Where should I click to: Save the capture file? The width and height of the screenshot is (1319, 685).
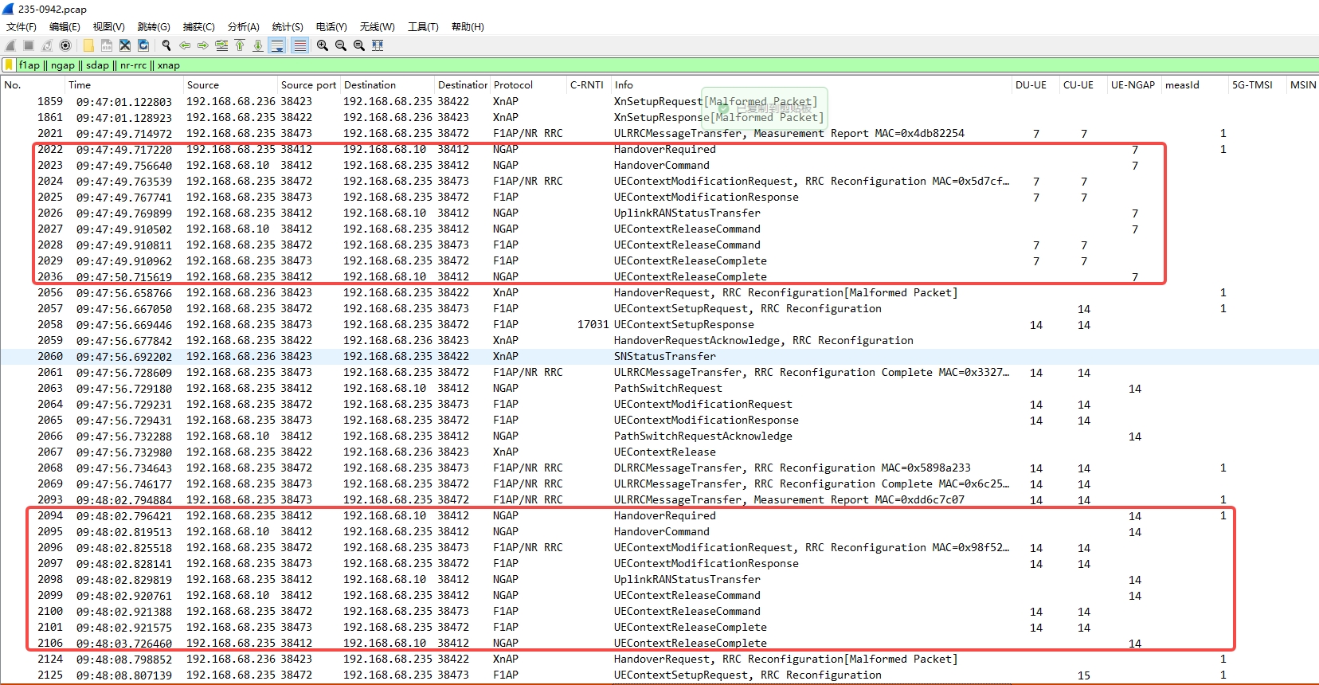[107, 45]
